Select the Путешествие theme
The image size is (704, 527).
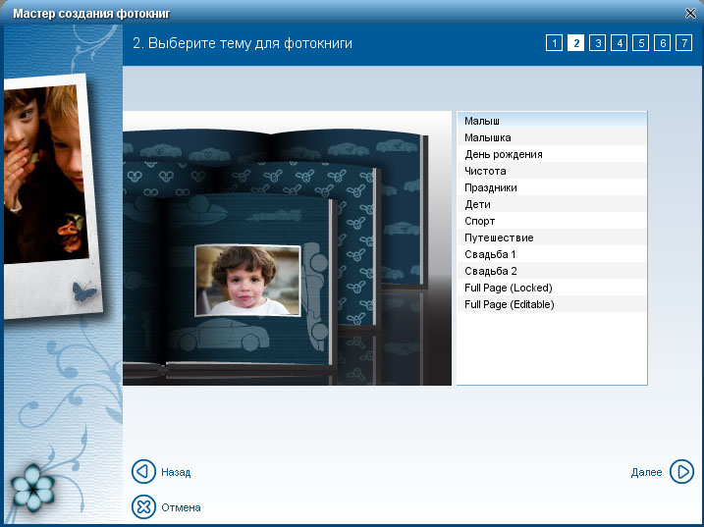pos(552,237)
